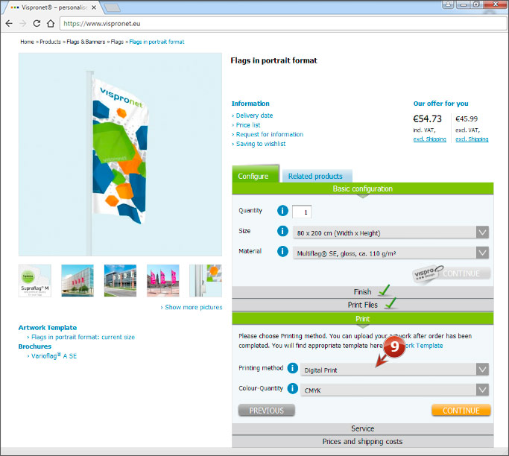The image size is (509, 456).
Task: Select the flag pole detail thumbnail
Action: click(206, 281)
